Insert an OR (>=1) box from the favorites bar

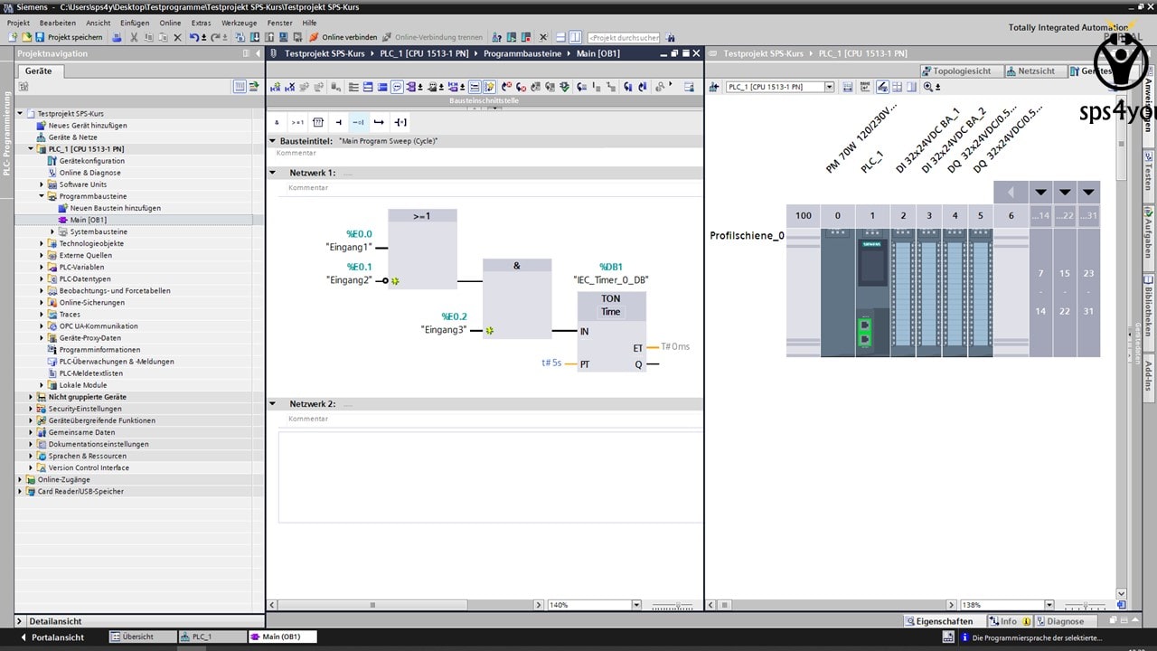(x=297, y=122)
